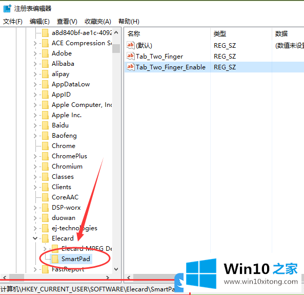Select the a8d840bf-ae1c-4092 key
This screenshot has height=295, width=304.
(x=82, y=33)
